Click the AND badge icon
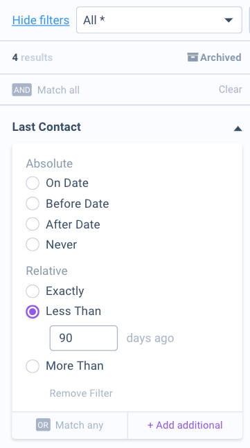This screenshot has width=250, height=448. pos(21,90)
